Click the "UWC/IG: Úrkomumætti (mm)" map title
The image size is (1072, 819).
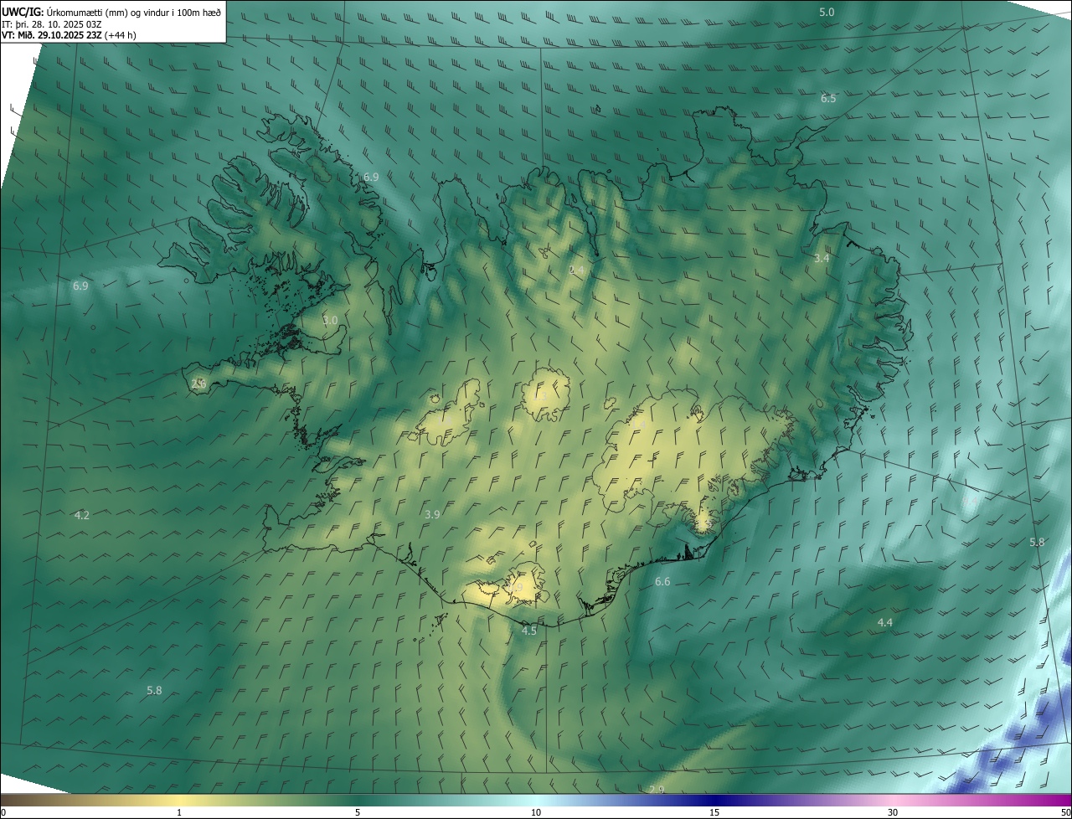tap(111, 12)
